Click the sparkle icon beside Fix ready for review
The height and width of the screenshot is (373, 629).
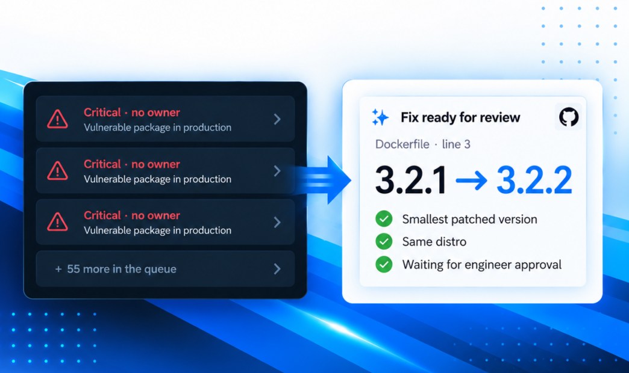pos(380,117)
